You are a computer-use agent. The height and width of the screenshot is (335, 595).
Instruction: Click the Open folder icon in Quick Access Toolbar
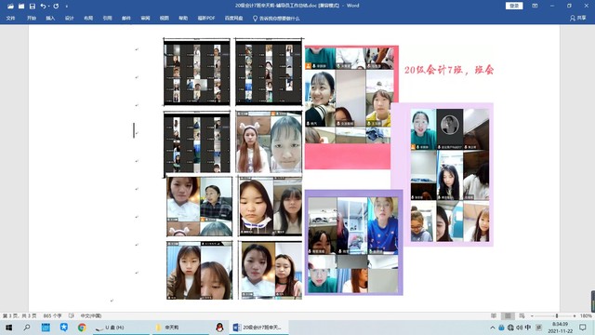10,7
